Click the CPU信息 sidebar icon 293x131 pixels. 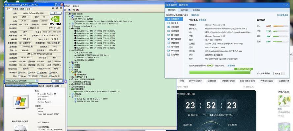click(x=168, y=23)
